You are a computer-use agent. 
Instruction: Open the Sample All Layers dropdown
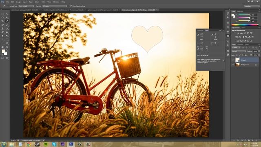(x=55, y=6)
